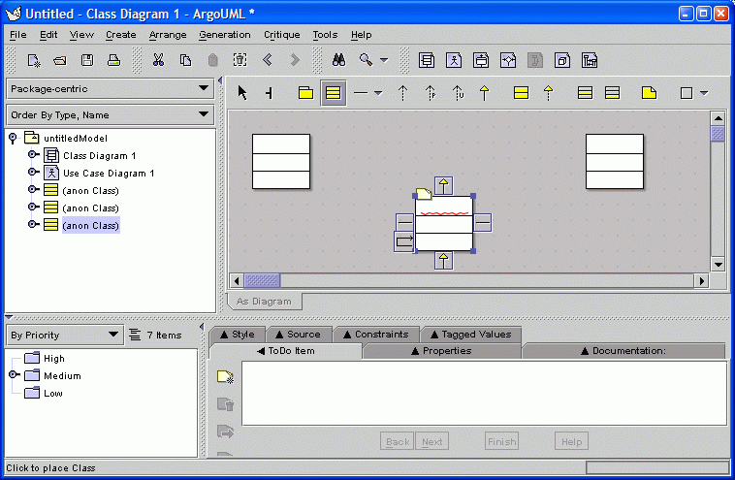Click the clarifier note icon on the selected class
This screenshot has height=480, width=735.
pos(424,193)
